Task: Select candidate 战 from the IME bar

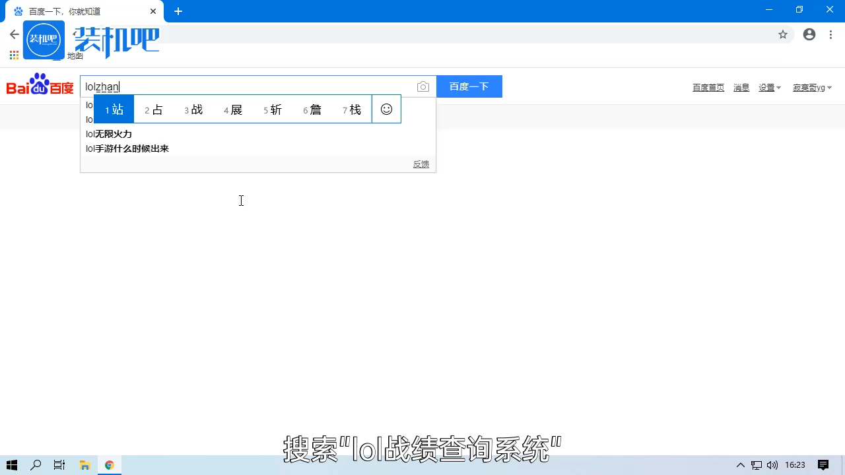Action: tap(193, 110)
